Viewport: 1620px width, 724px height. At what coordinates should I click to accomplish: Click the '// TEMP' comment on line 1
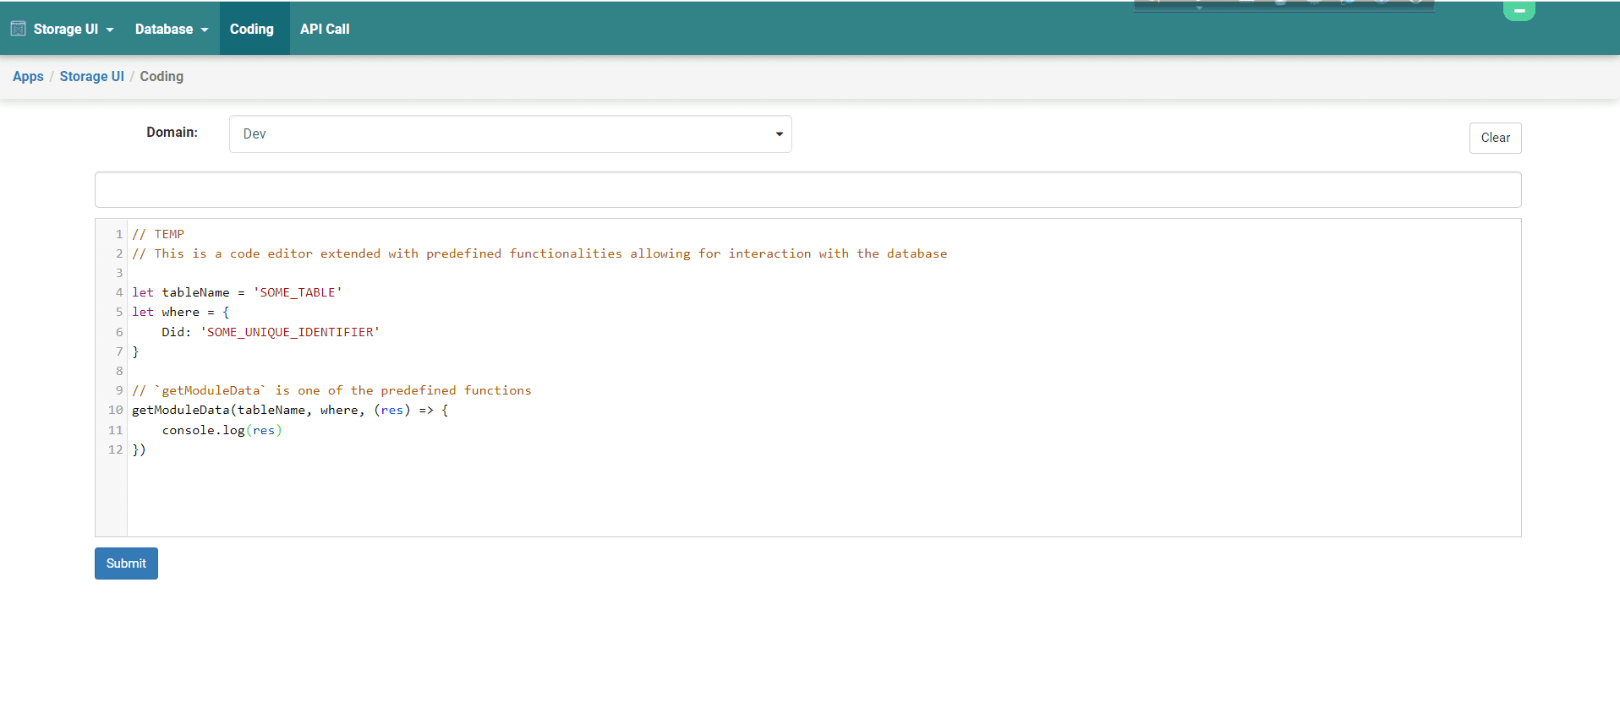(x=158, y=234)
